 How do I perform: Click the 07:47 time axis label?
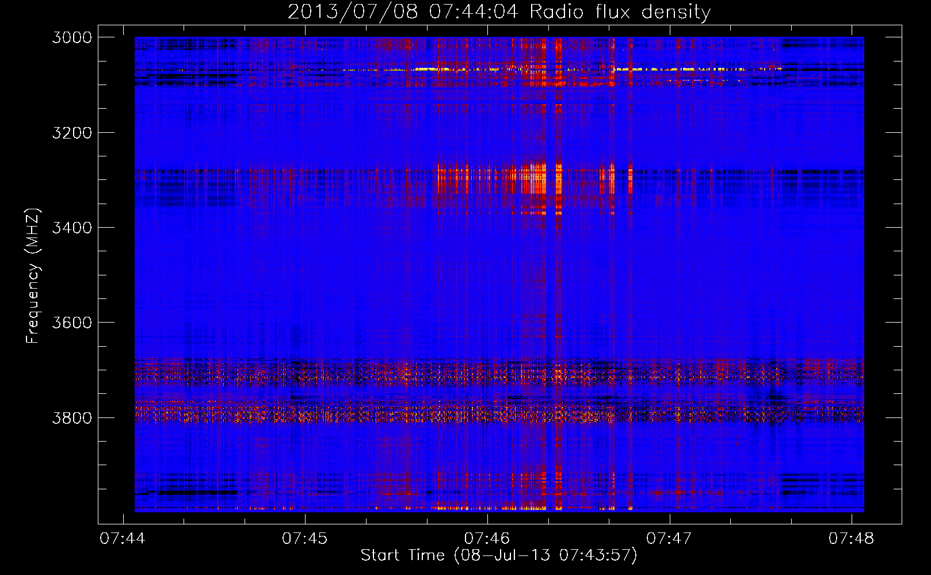tap(669, 538)
